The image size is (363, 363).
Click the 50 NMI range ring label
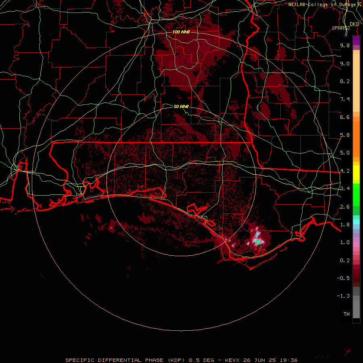pyautogui.click(x=181, y=106)
